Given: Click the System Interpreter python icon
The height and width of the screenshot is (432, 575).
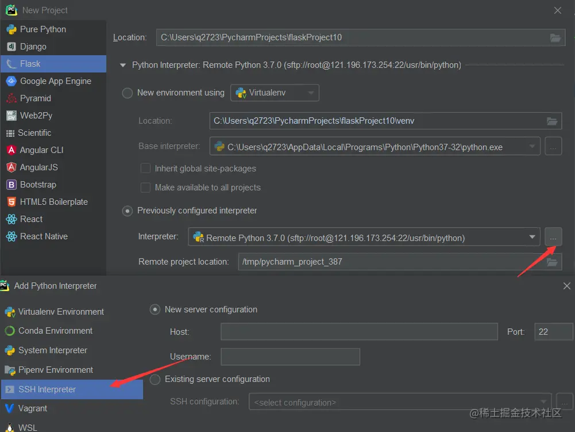Looking at the screenshot, I should [10, 350].
